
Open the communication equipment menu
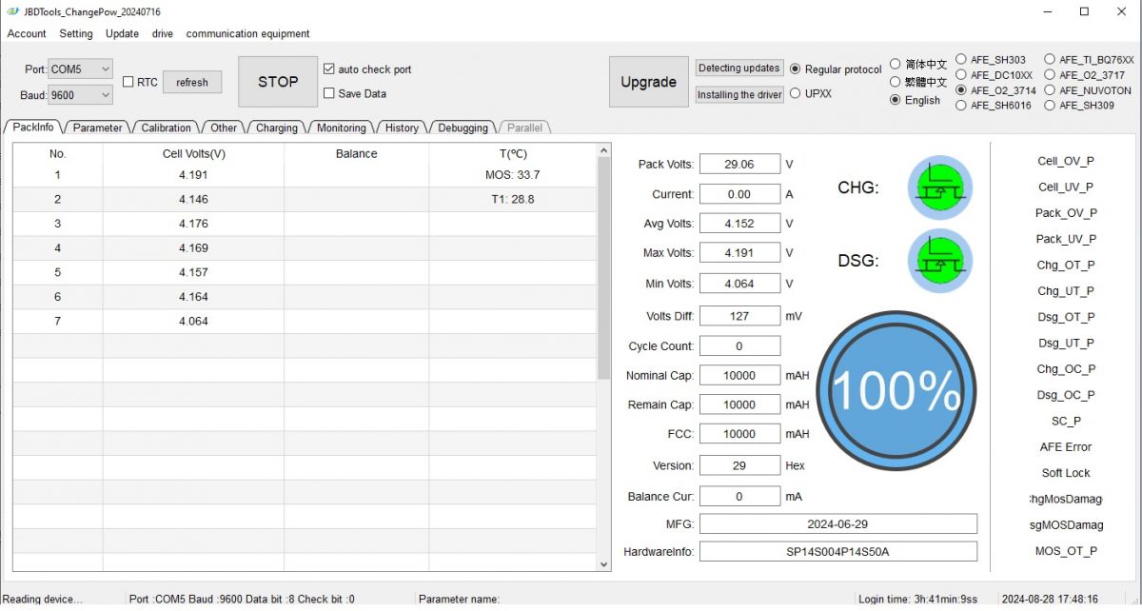point(247,33)
